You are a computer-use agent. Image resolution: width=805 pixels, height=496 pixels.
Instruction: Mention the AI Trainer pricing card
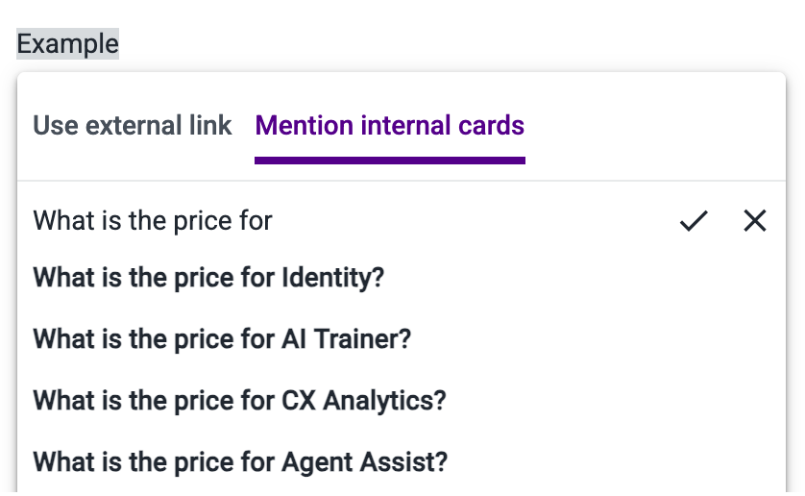click(x=222, y=339)
